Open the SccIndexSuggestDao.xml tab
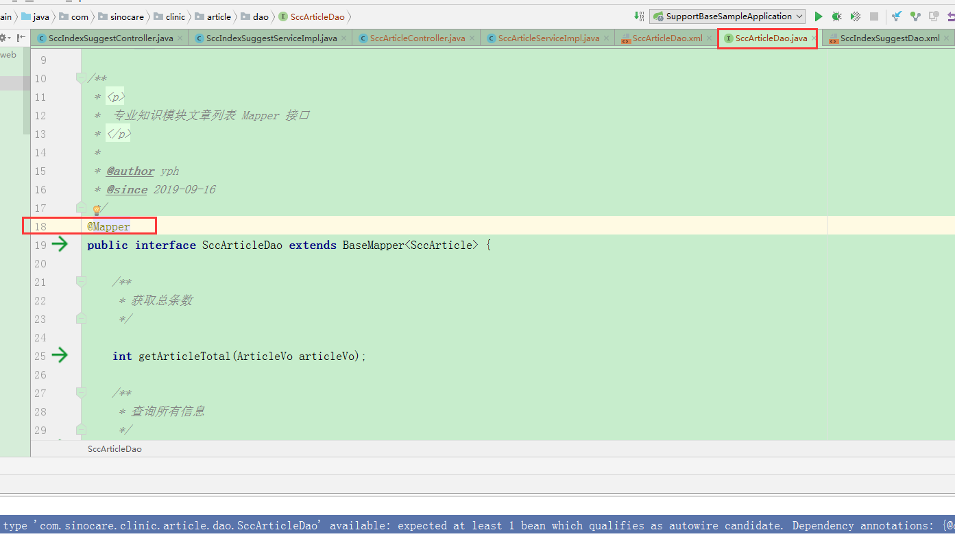Viewport: 955px width, 541px height. pos(889,38)
